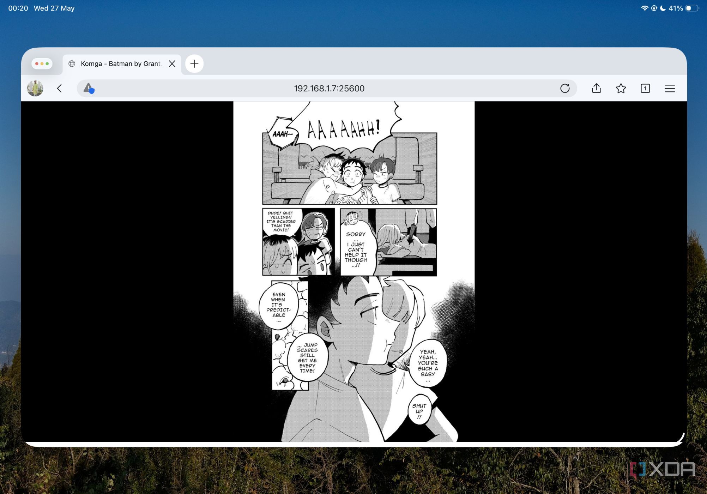Click the clock showing 00:20
707x494 pixels.
tap(18, 8)
